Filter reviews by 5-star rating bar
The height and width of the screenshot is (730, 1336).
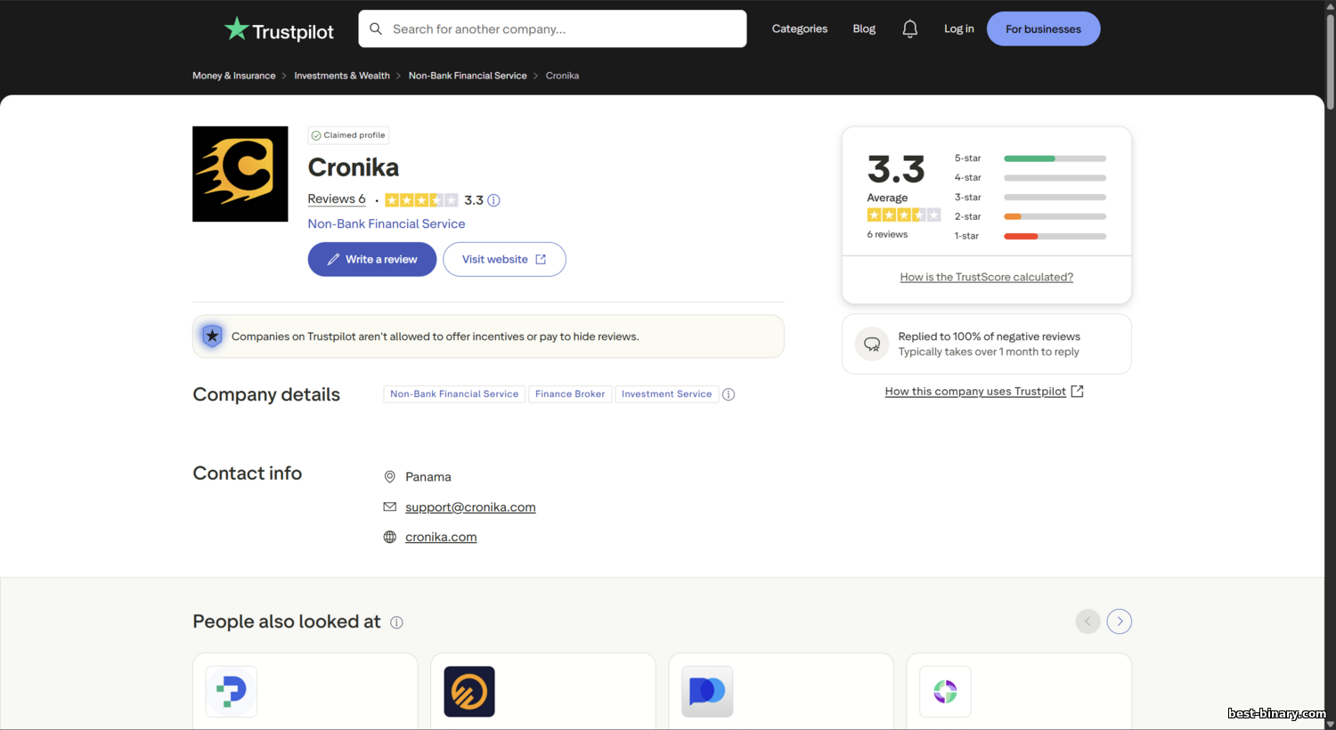pos(1055,158)
